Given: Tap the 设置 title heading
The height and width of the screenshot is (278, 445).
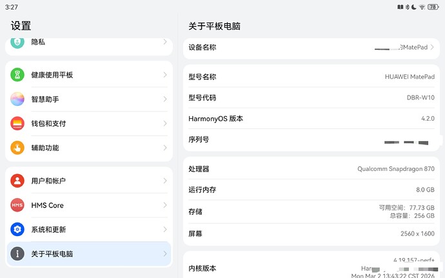Looking at the screenshot, I should [21, 26].
